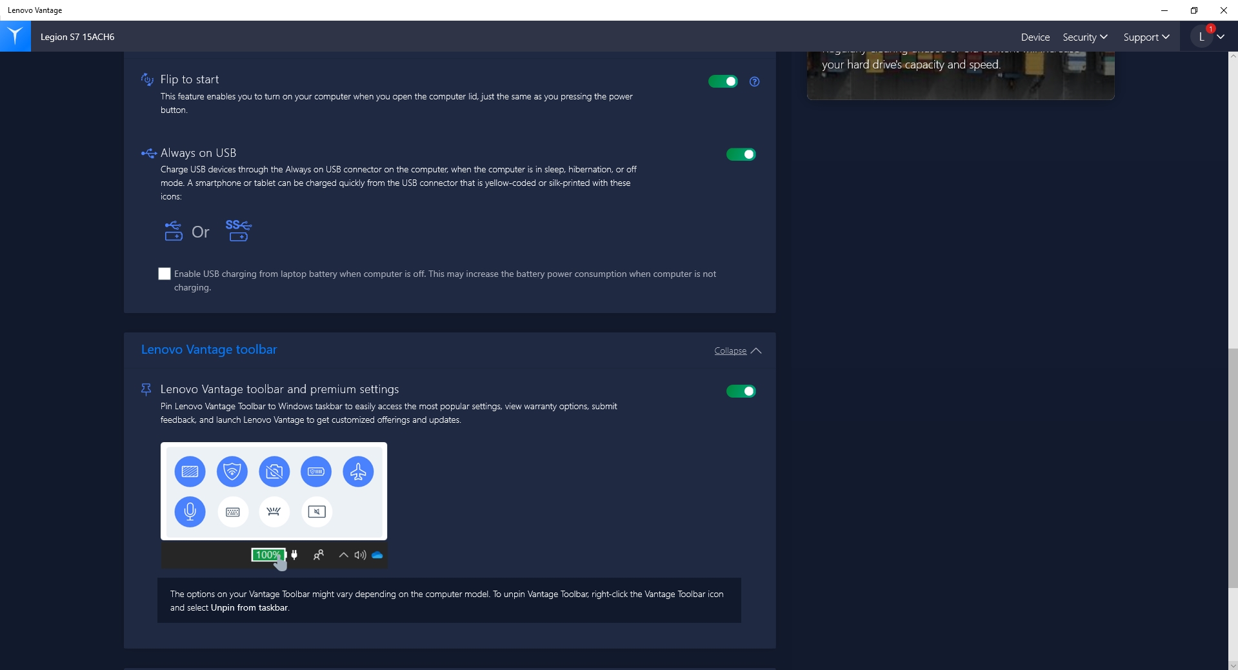This screenshot has height=670, width=1238.
Task: Click the Lenovo Vantage home logo
Action: (15, 36)
